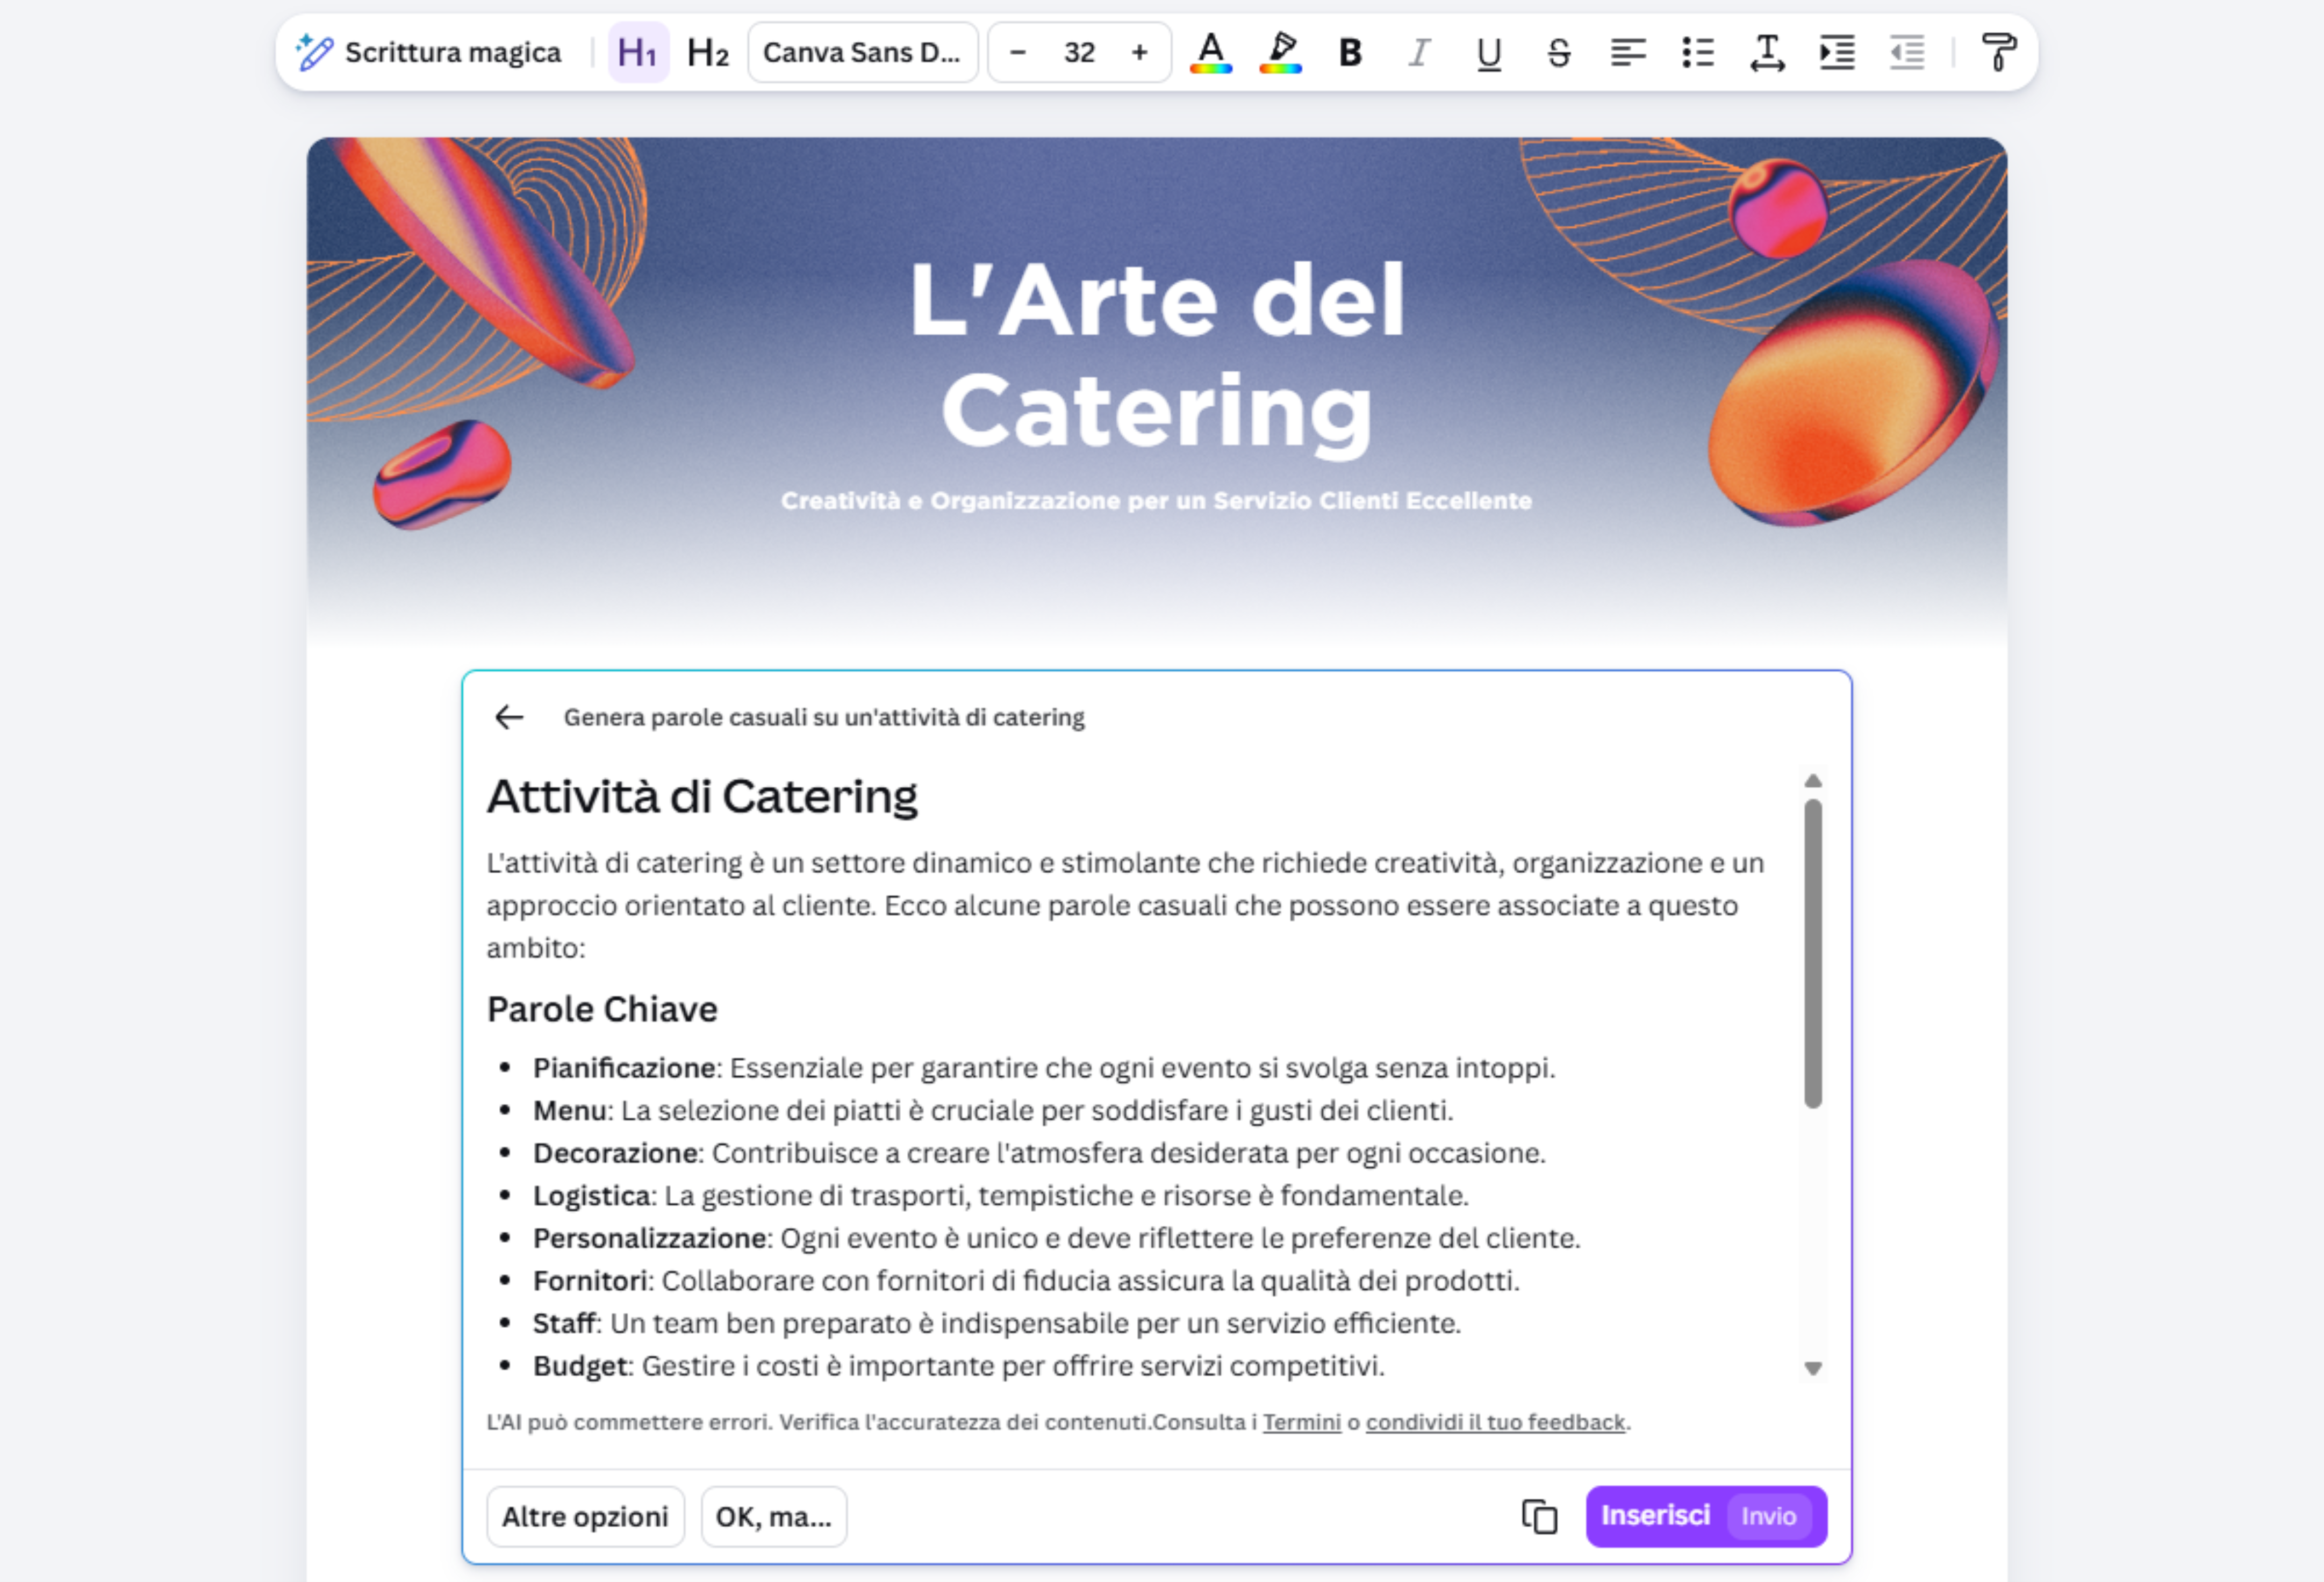Edit the font size value 32
This screenshot has width=2324, height=1582.
[x=1079, y=52]
